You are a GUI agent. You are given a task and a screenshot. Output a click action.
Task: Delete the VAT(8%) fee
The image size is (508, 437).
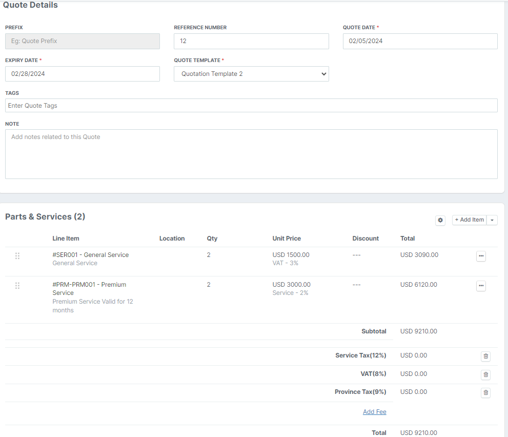click(x=485, y=375)
